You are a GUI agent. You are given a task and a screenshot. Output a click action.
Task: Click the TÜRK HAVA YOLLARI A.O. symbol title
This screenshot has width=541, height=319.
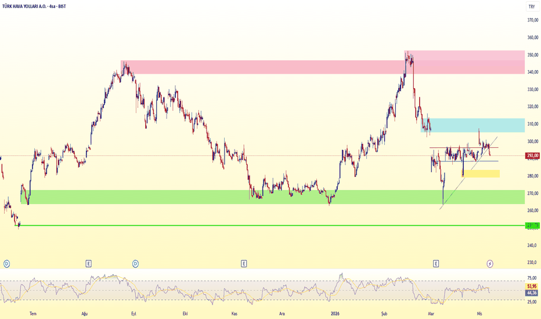click(x=24, y=6)
